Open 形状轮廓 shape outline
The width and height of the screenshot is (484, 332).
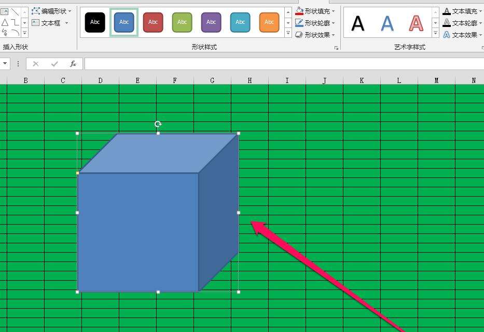click(314, 23)
